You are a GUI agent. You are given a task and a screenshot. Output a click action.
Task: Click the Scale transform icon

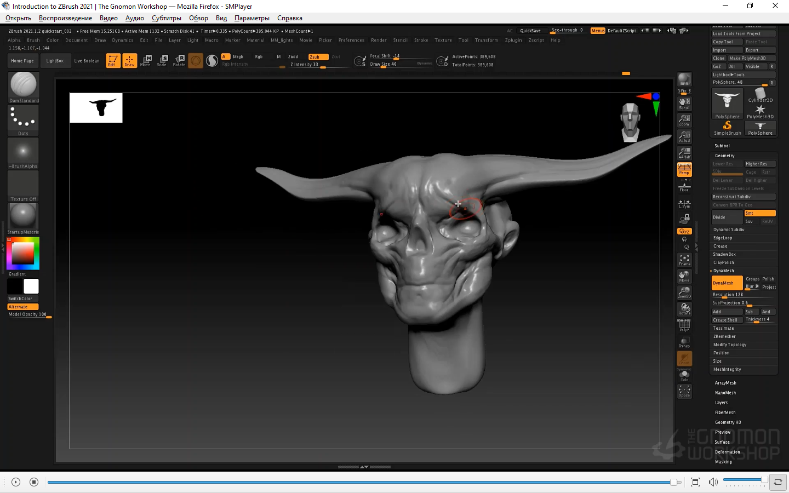[163, 60]
